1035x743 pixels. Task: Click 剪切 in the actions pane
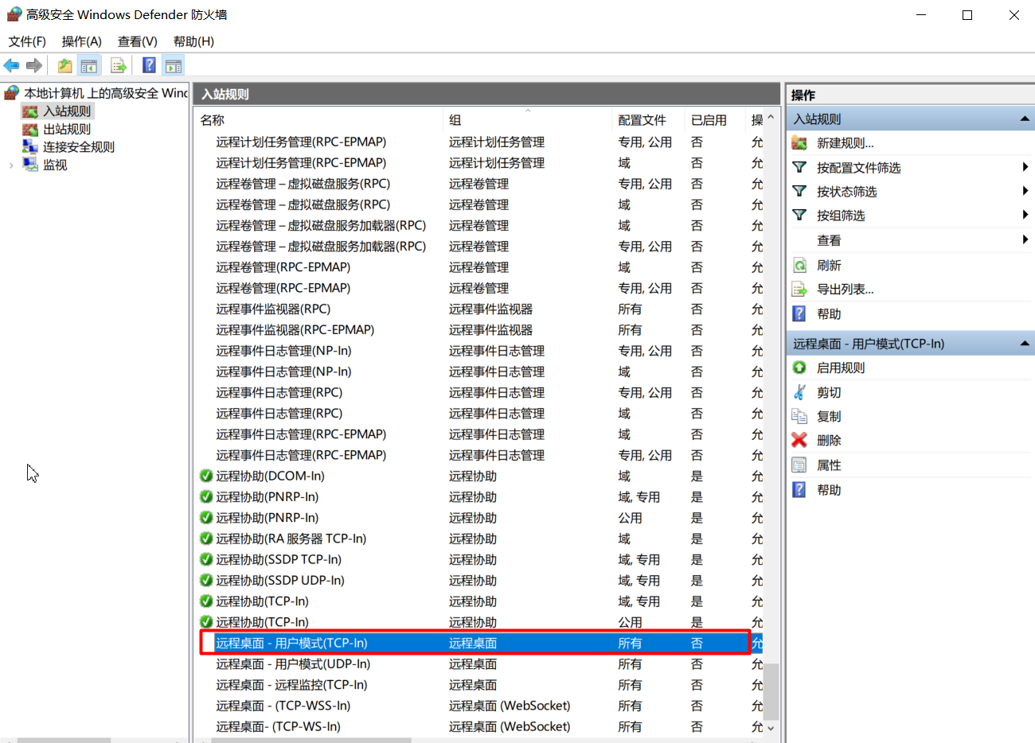[x=829, y=392]
